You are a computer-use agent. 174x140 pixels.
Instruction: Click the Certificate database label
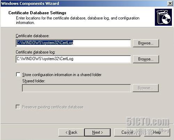tap(32, 36)
